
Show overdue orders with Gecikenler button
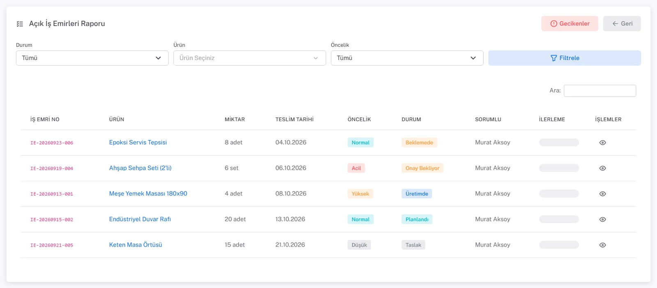[x=570, y=23]
